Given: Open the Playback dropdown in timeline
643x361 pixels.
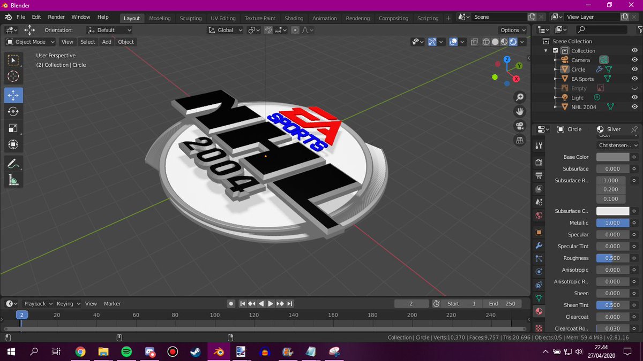Looking at the screenshot, I should [x=38, y=303].
